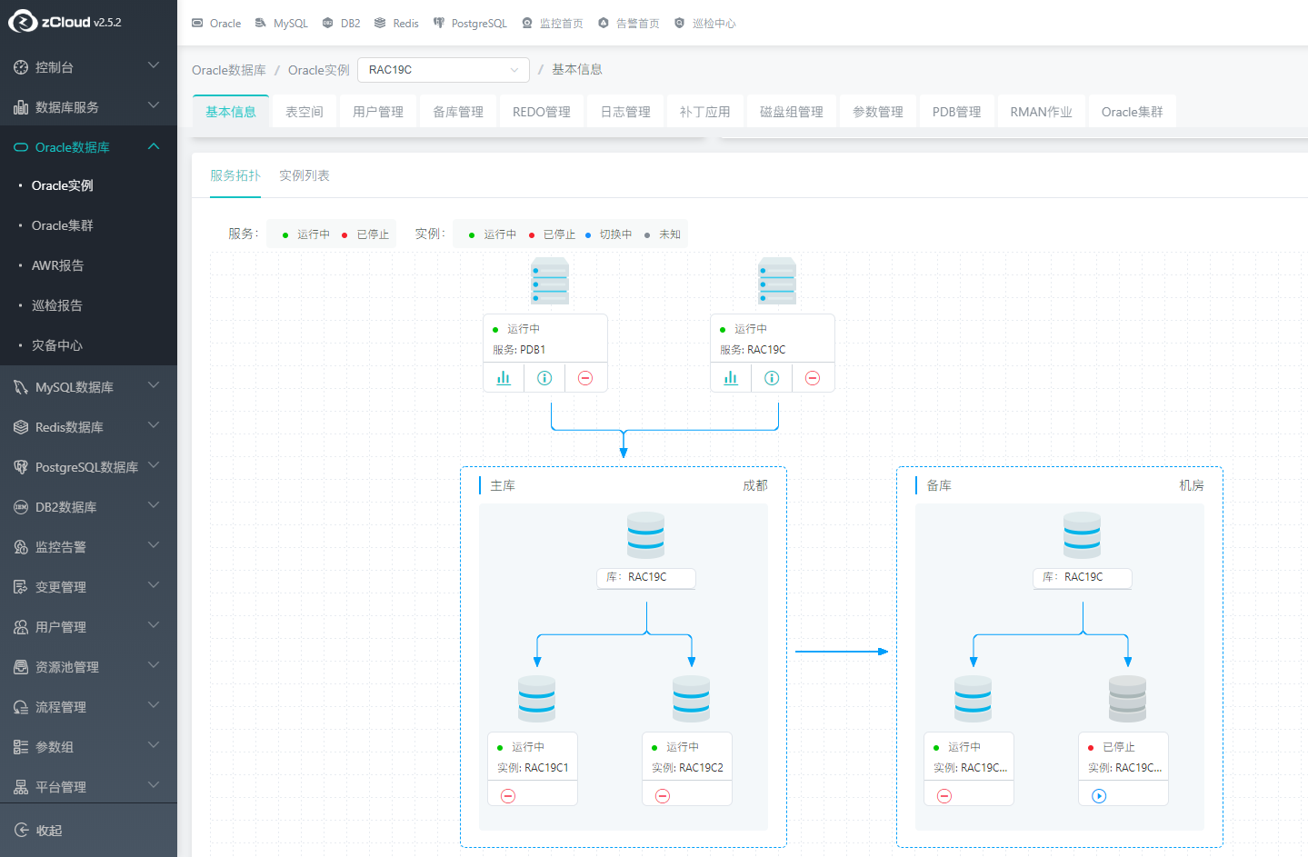The image size is (1308, 857).
Task: Toggle the 已停止 instance legend filter
Action: click(x=551, y=234)
